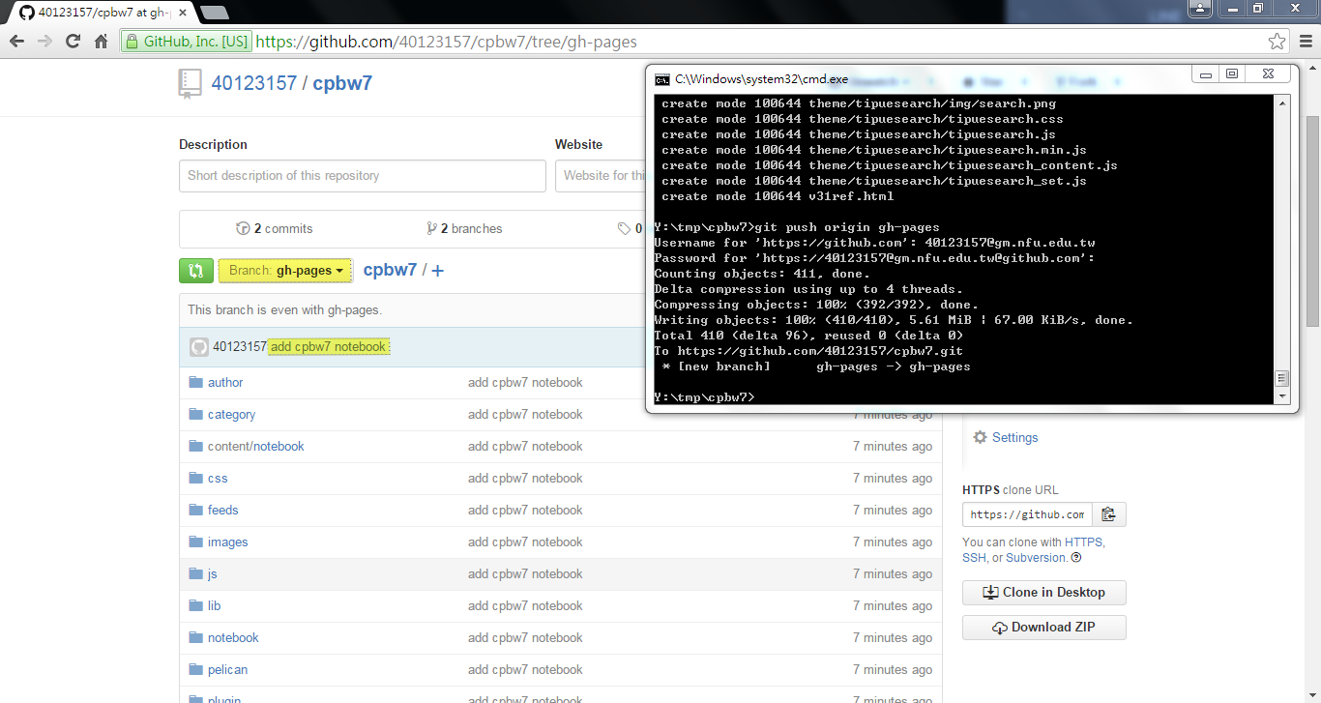Click the cmd.exe title bar icon
The height and width of the screenshot is (703, 1321).
[x=662, y=79]
